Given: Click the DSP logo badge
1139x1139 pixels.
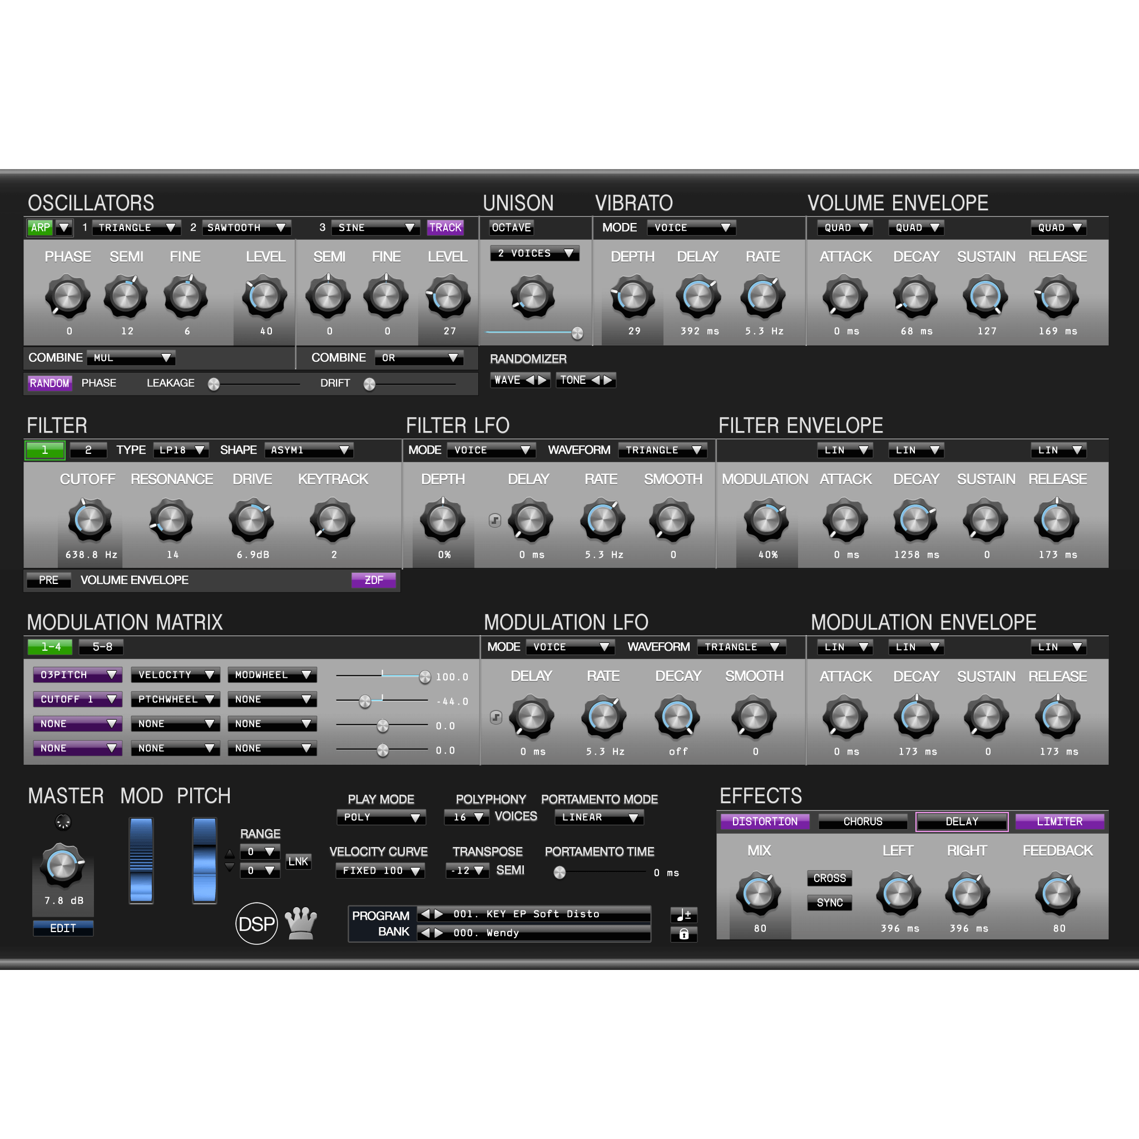Looking at the screenshot, I should coord(256,923).
